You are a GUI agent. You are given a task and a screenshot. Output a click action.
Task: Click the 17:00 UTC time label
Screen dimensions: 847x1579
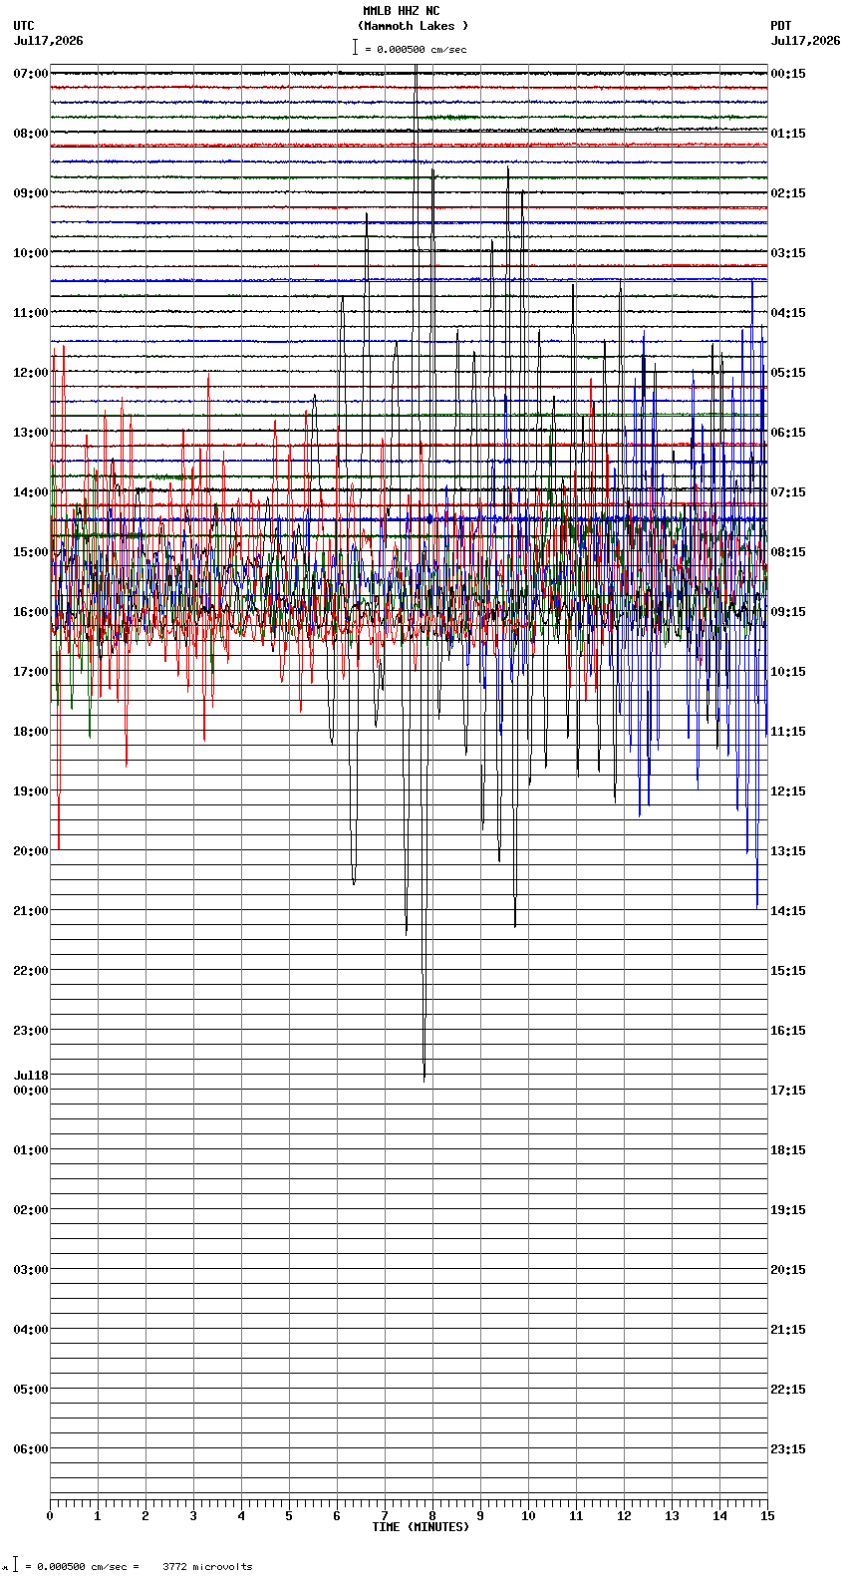click(x=31, y=672)
